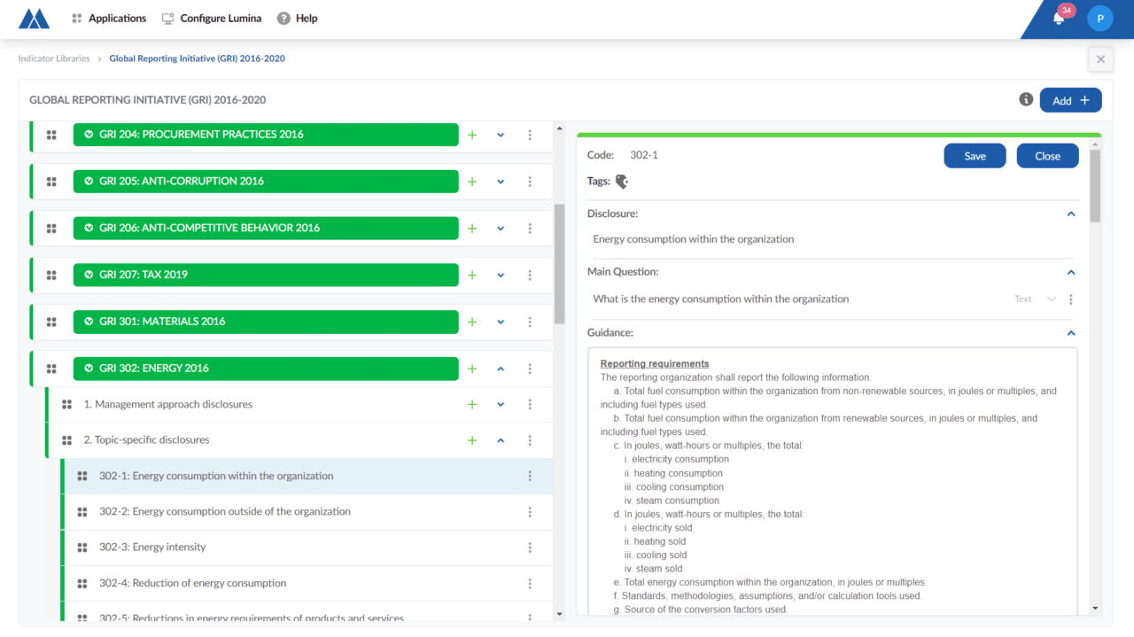Click the drag handle on Management approach disclosures
This screenshot has height=637, width=1134.
66,403
